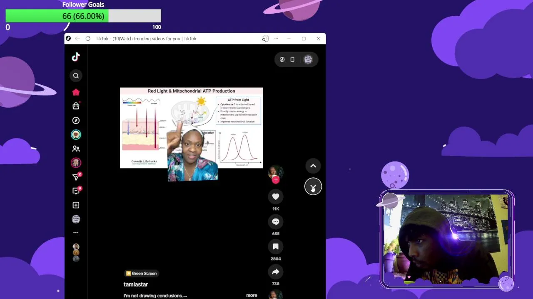The width and height of the screenshot is (533, 299).
Task: Open the profile avatar in top-right pill
Action: [308, 59]
